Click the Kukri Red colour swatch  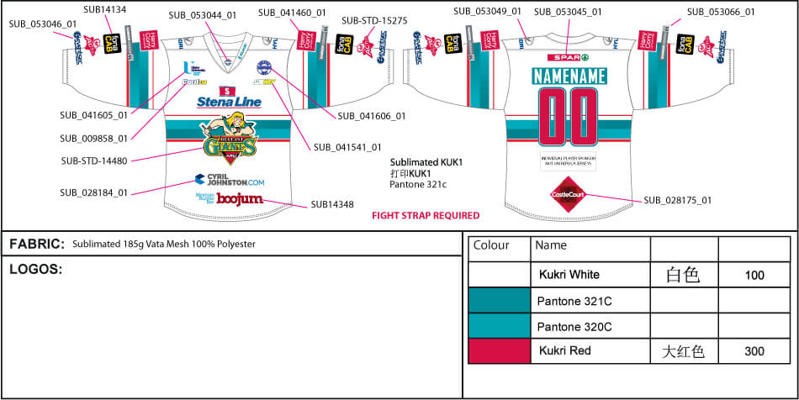coord(500,351)
